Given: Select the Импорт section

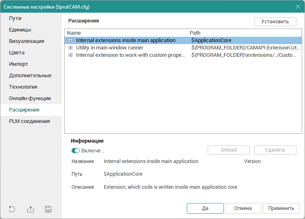Looking at the screenshot, I should pyautogui.click(x=18, y=64).
